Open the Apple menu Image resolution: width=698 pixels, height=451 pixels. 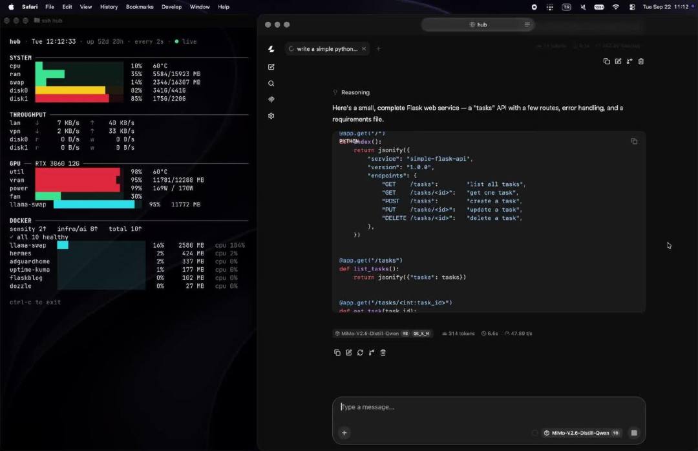[11, 6]
